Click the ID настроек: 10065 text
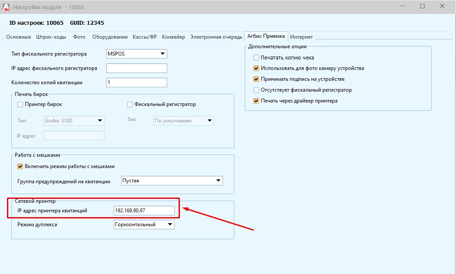The height and width of the screenshot is (274, 456). click(x=36, y=23)
